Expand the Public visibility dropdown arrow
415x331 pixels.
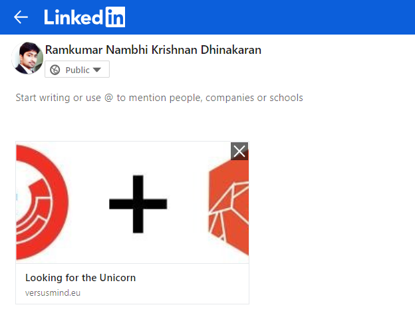[97, 70]
